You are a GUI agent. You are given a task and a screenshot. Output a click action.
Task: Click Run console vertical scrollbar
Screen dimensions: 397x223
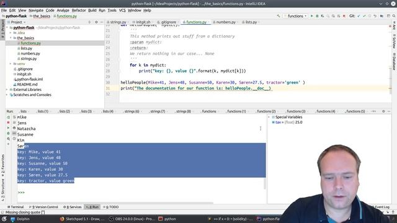click(x=265, y=183)
